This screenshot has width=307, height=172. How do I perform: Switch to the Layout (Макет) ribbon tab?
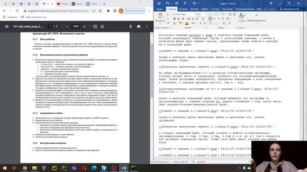[x=205, y=9]
